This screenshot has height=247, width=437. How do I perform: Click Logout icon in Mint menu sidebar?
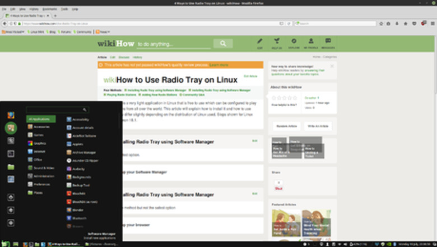[11, 210]
